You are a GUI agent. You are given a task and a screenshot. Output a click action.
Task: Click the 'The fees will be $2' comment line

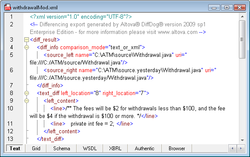(x=127, y=112)
